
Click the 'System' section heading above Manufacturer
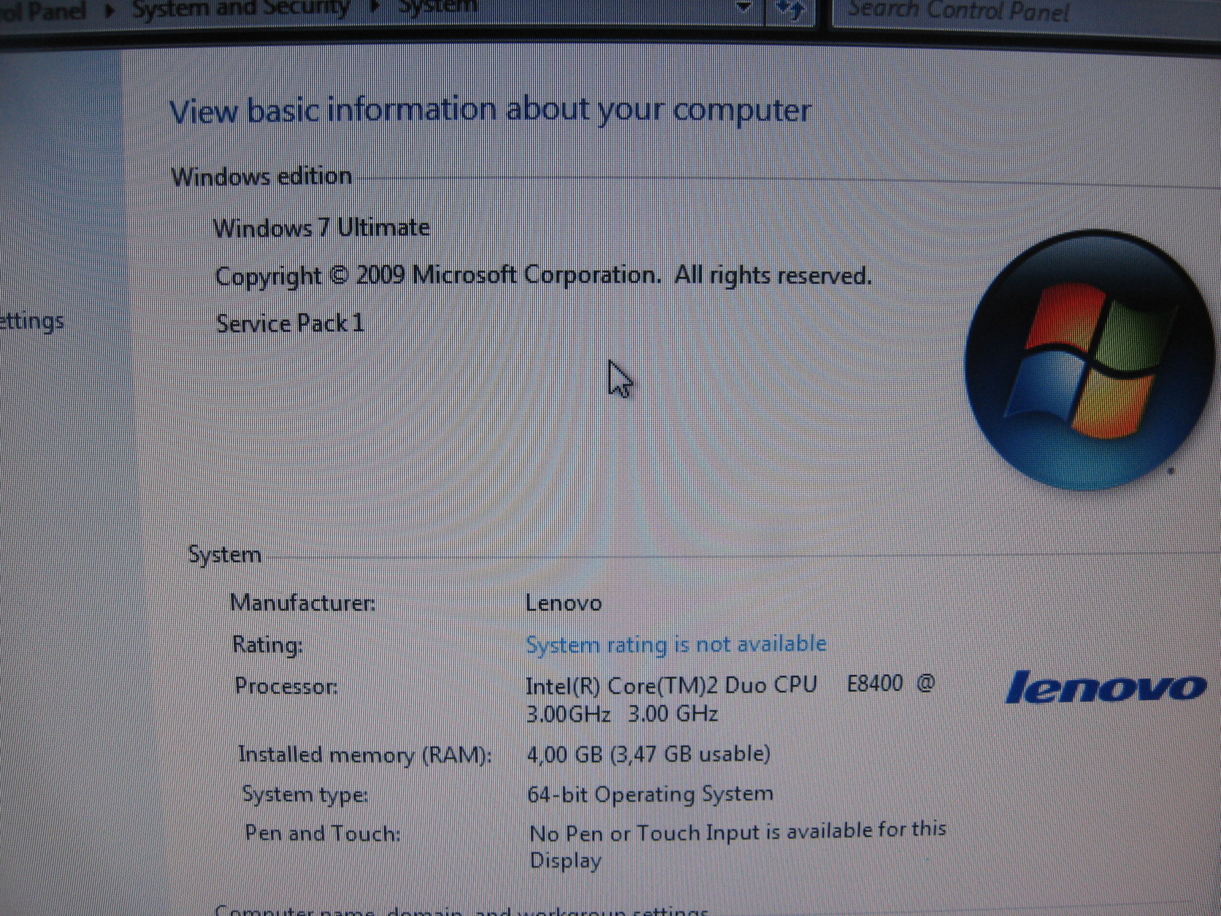click(x=225, y=554)
